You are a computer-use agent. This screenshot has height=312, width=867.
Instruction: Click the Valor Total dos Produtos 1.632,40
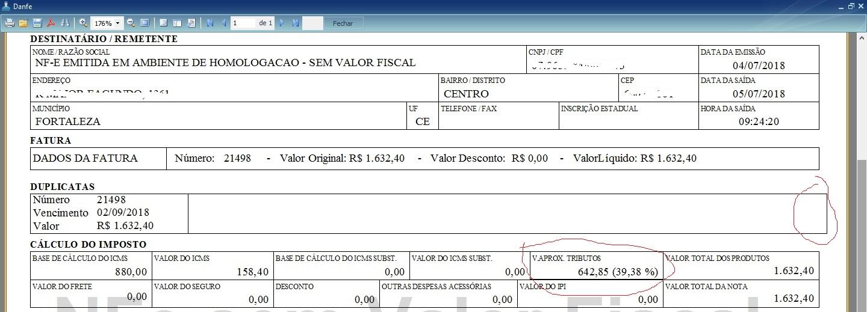tap(794, 271)
